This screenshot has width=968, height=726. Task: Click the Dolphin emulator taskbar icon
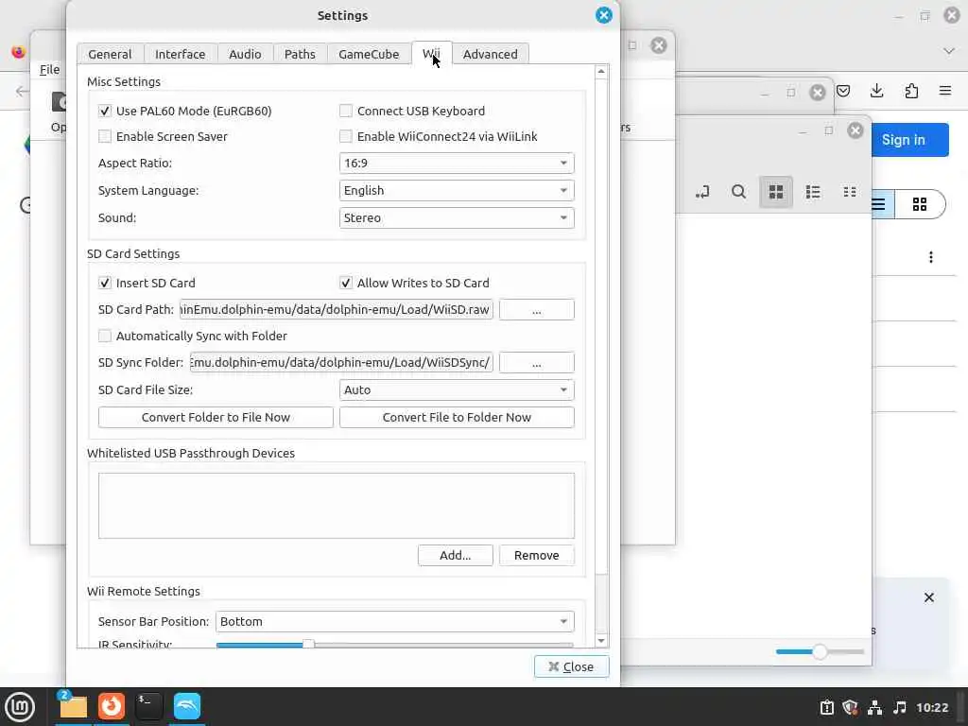[187, 707]
